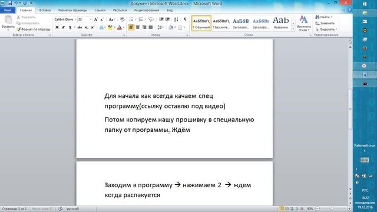The image size is (377, 212).
Task: Click the zoom in plus button
Action: coord(349,208)
